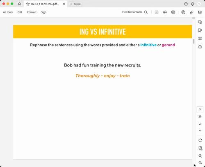
Task: Send file by email envelope icon
Action: [x=200, y=12]
